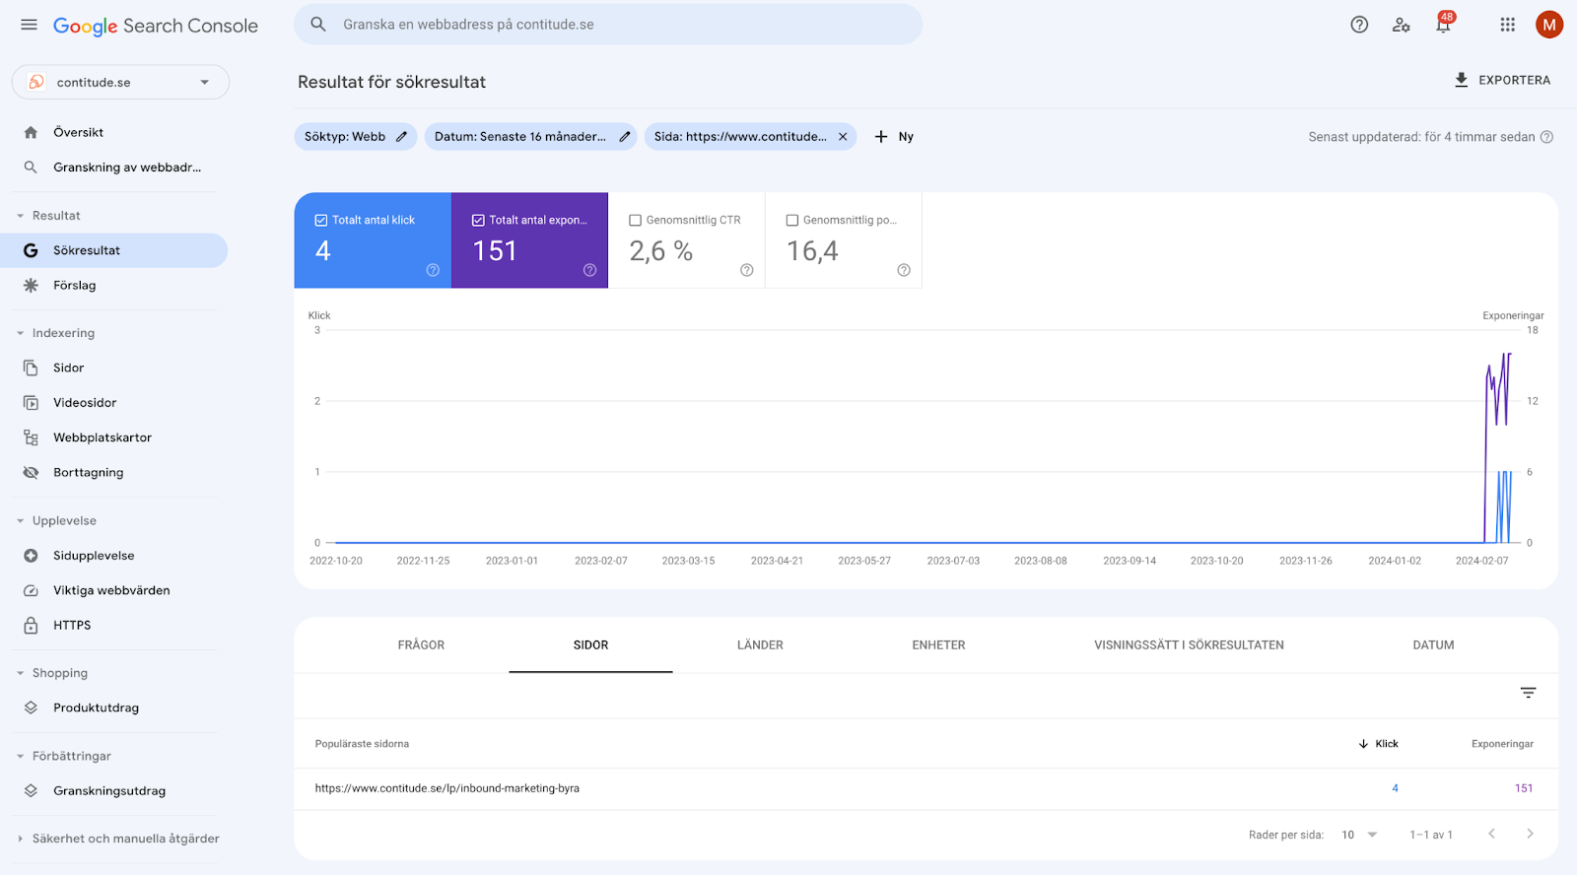The height and width of the screenshot is (875, 1577).
Task: Open the notifications bell
Action: point(1443,26)
